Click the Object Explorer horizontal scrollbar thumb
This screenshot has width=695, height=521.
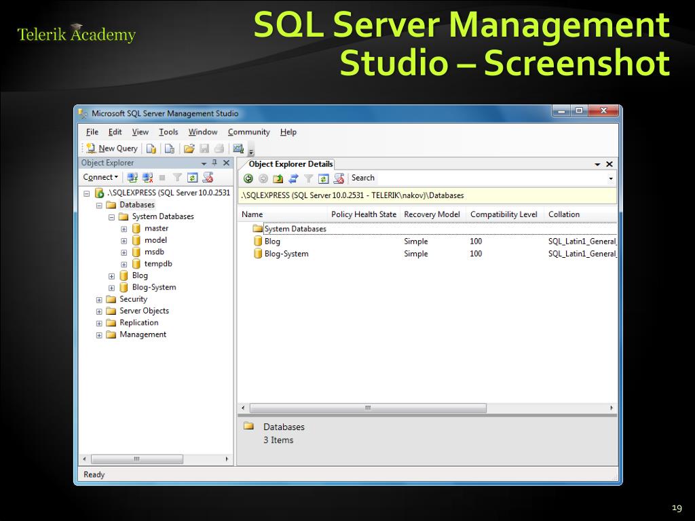coord(137,459)
